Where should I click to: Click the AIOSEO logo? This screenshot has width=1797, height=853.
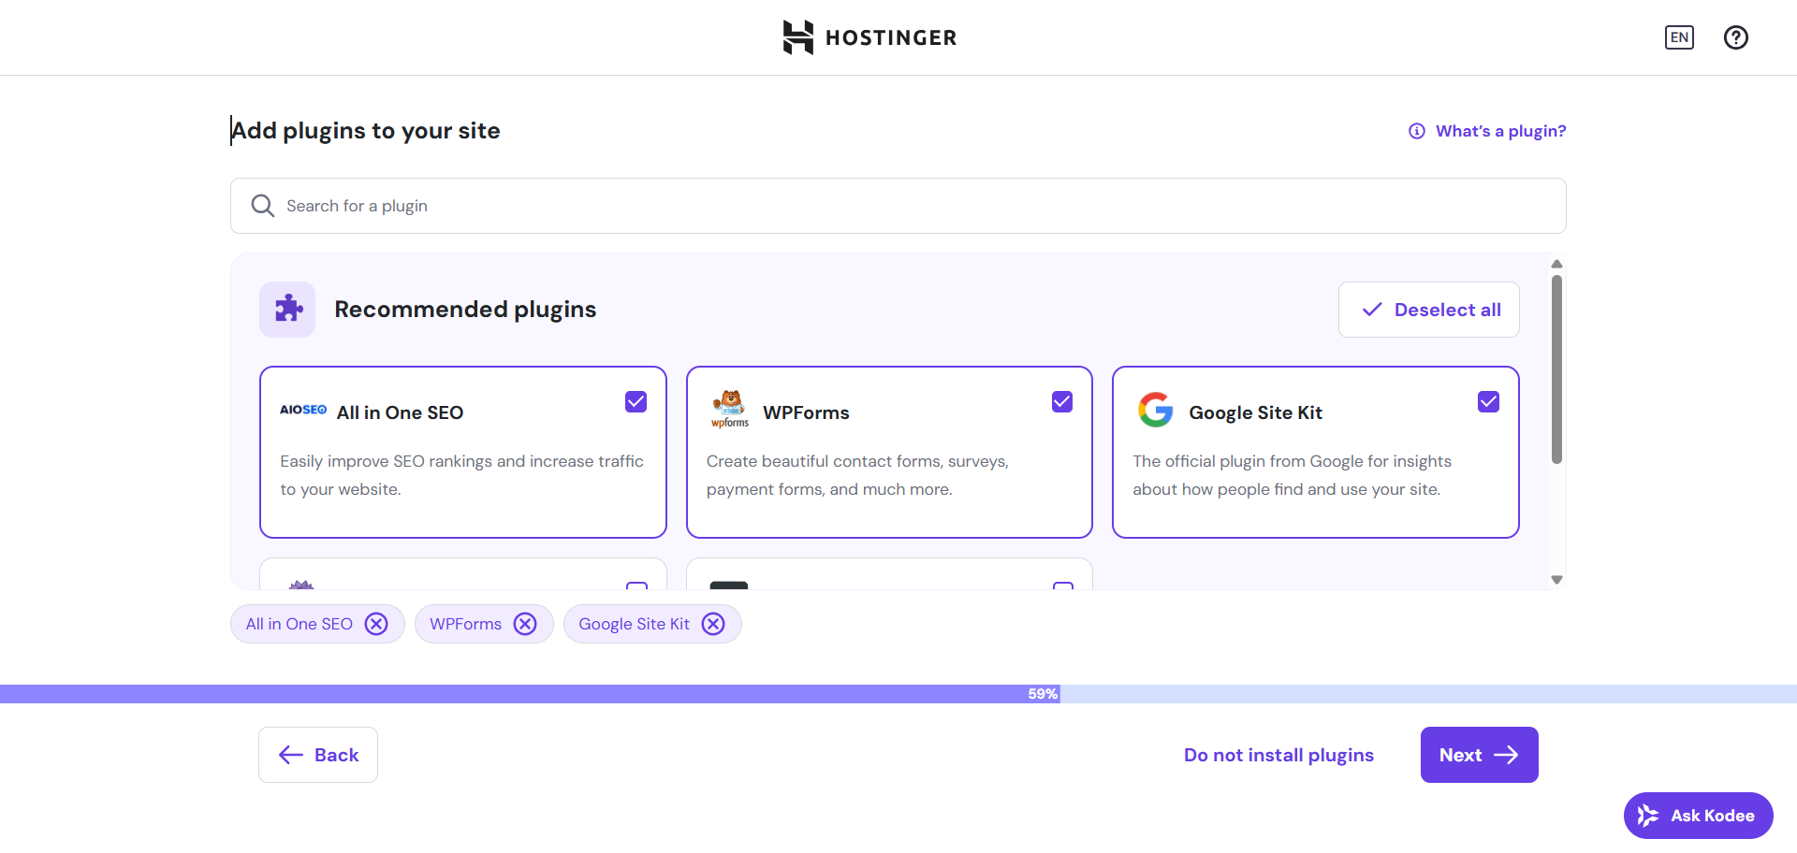tap(303, 410)
